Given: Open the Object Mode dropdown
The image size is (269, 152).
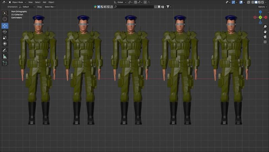Looking at the screenshot, I should [17, 2].
